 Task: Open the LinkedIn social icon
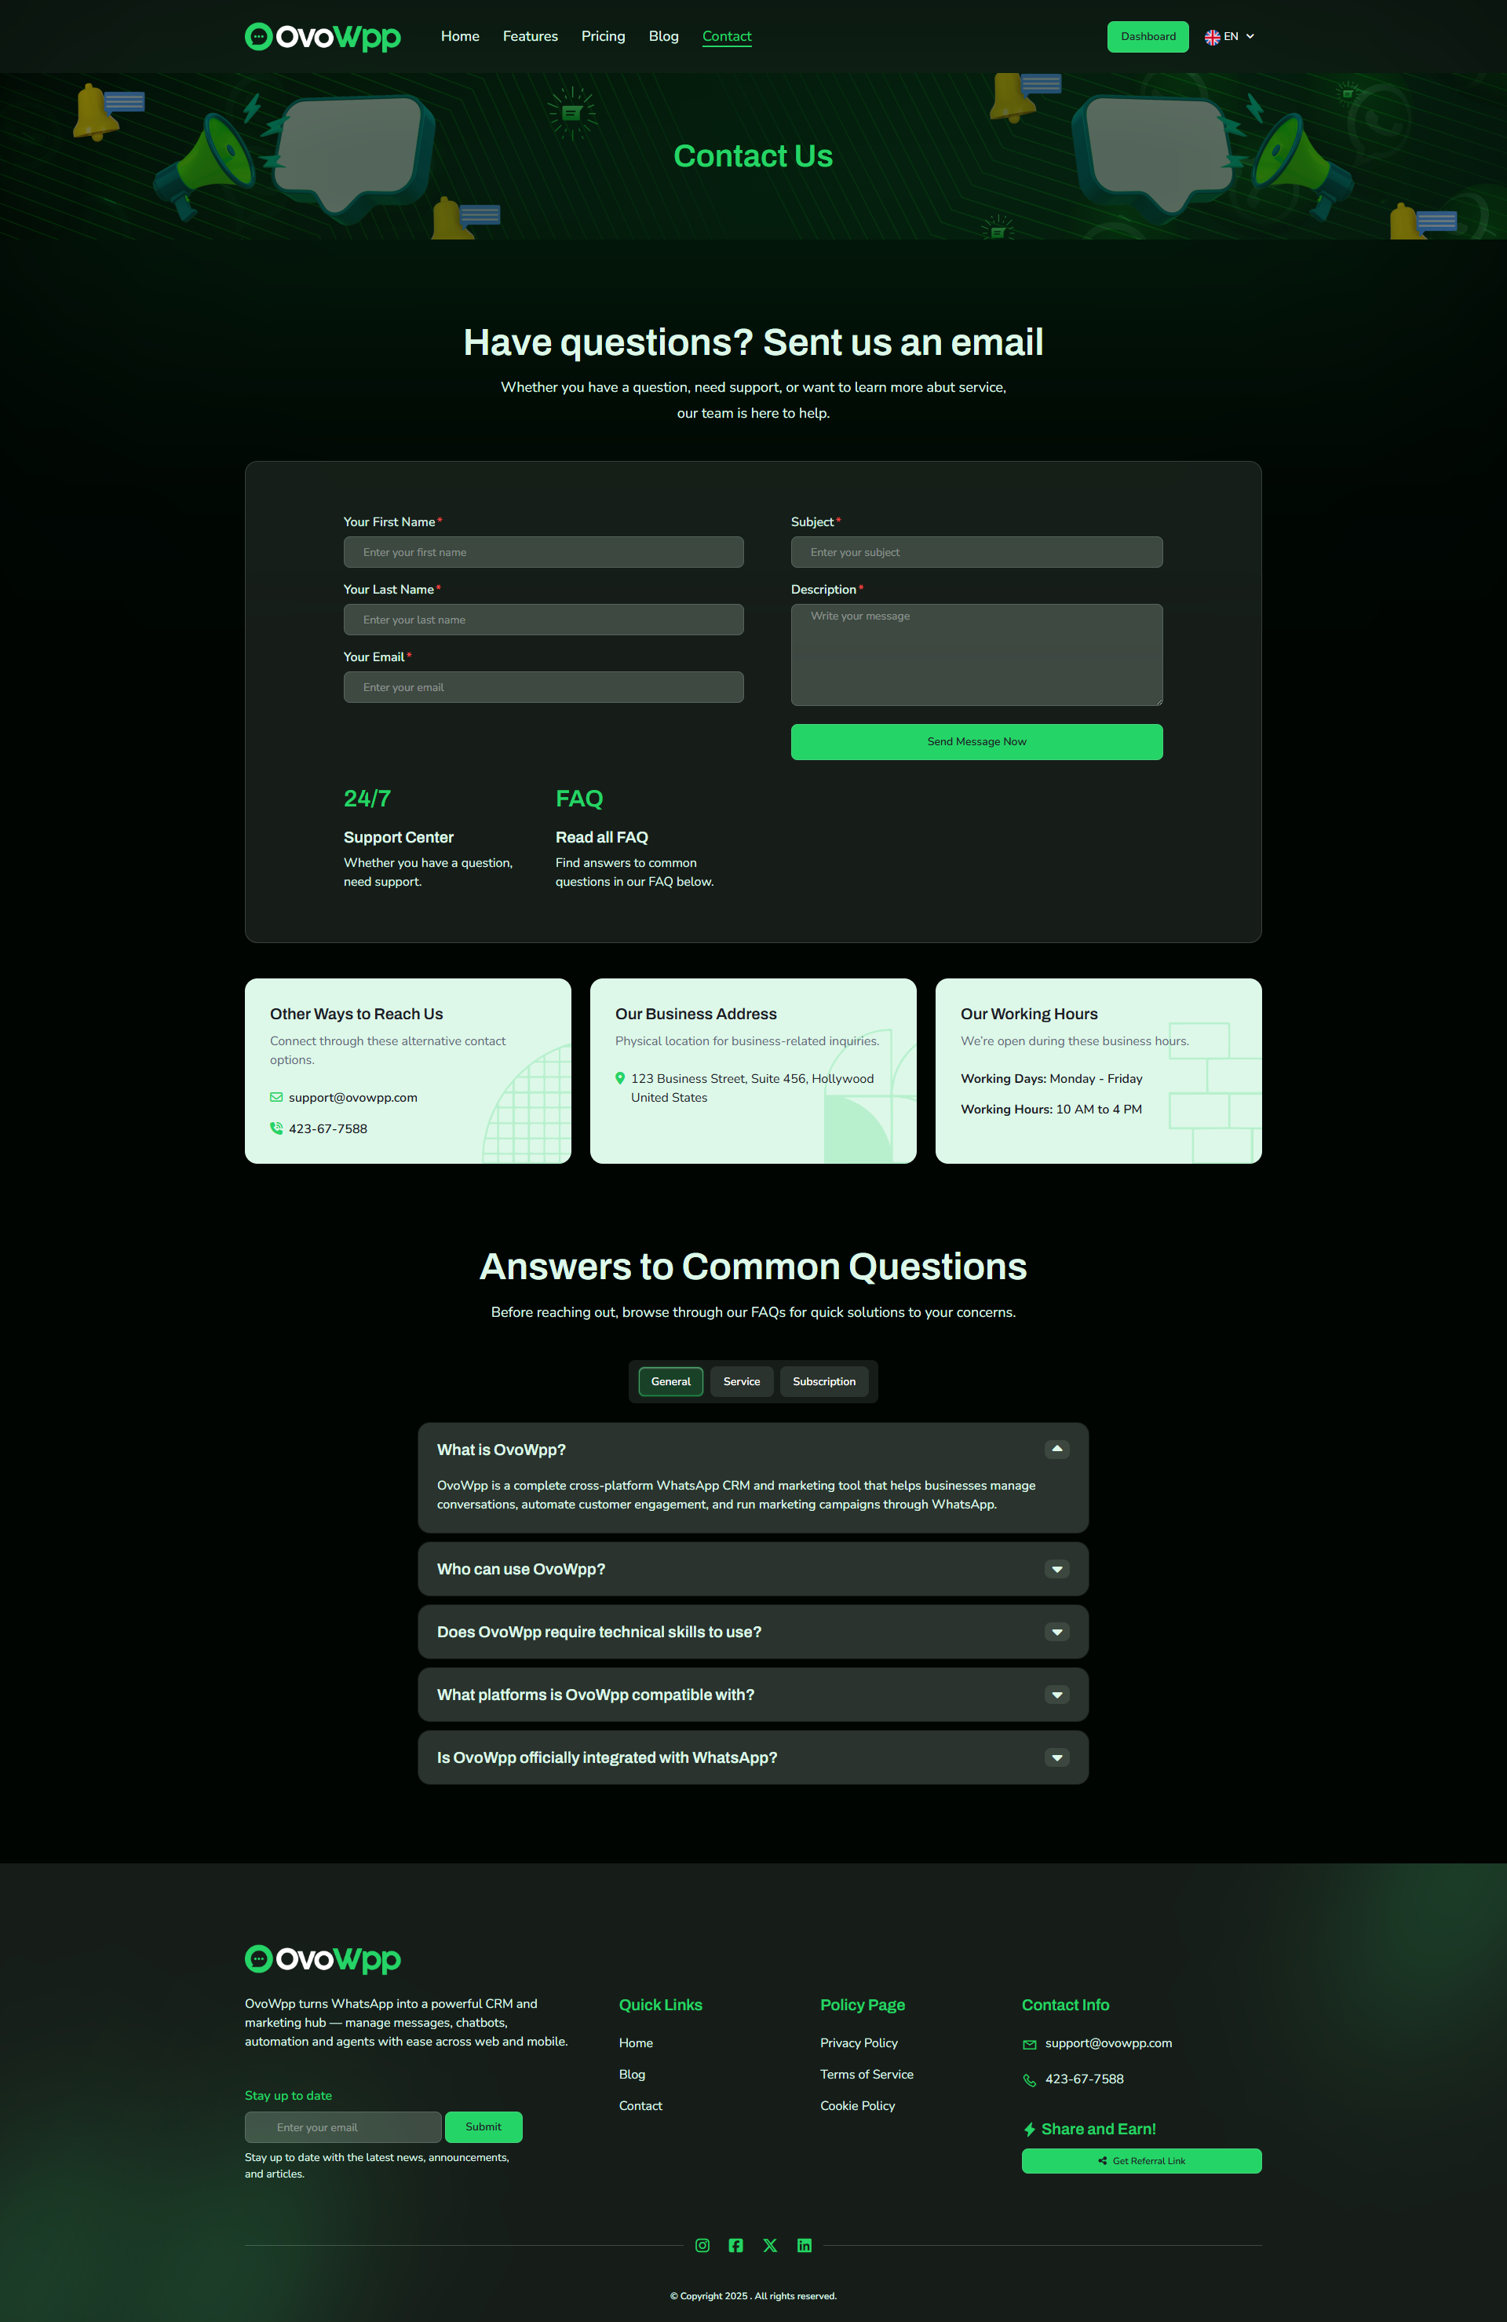[804, 2245]
